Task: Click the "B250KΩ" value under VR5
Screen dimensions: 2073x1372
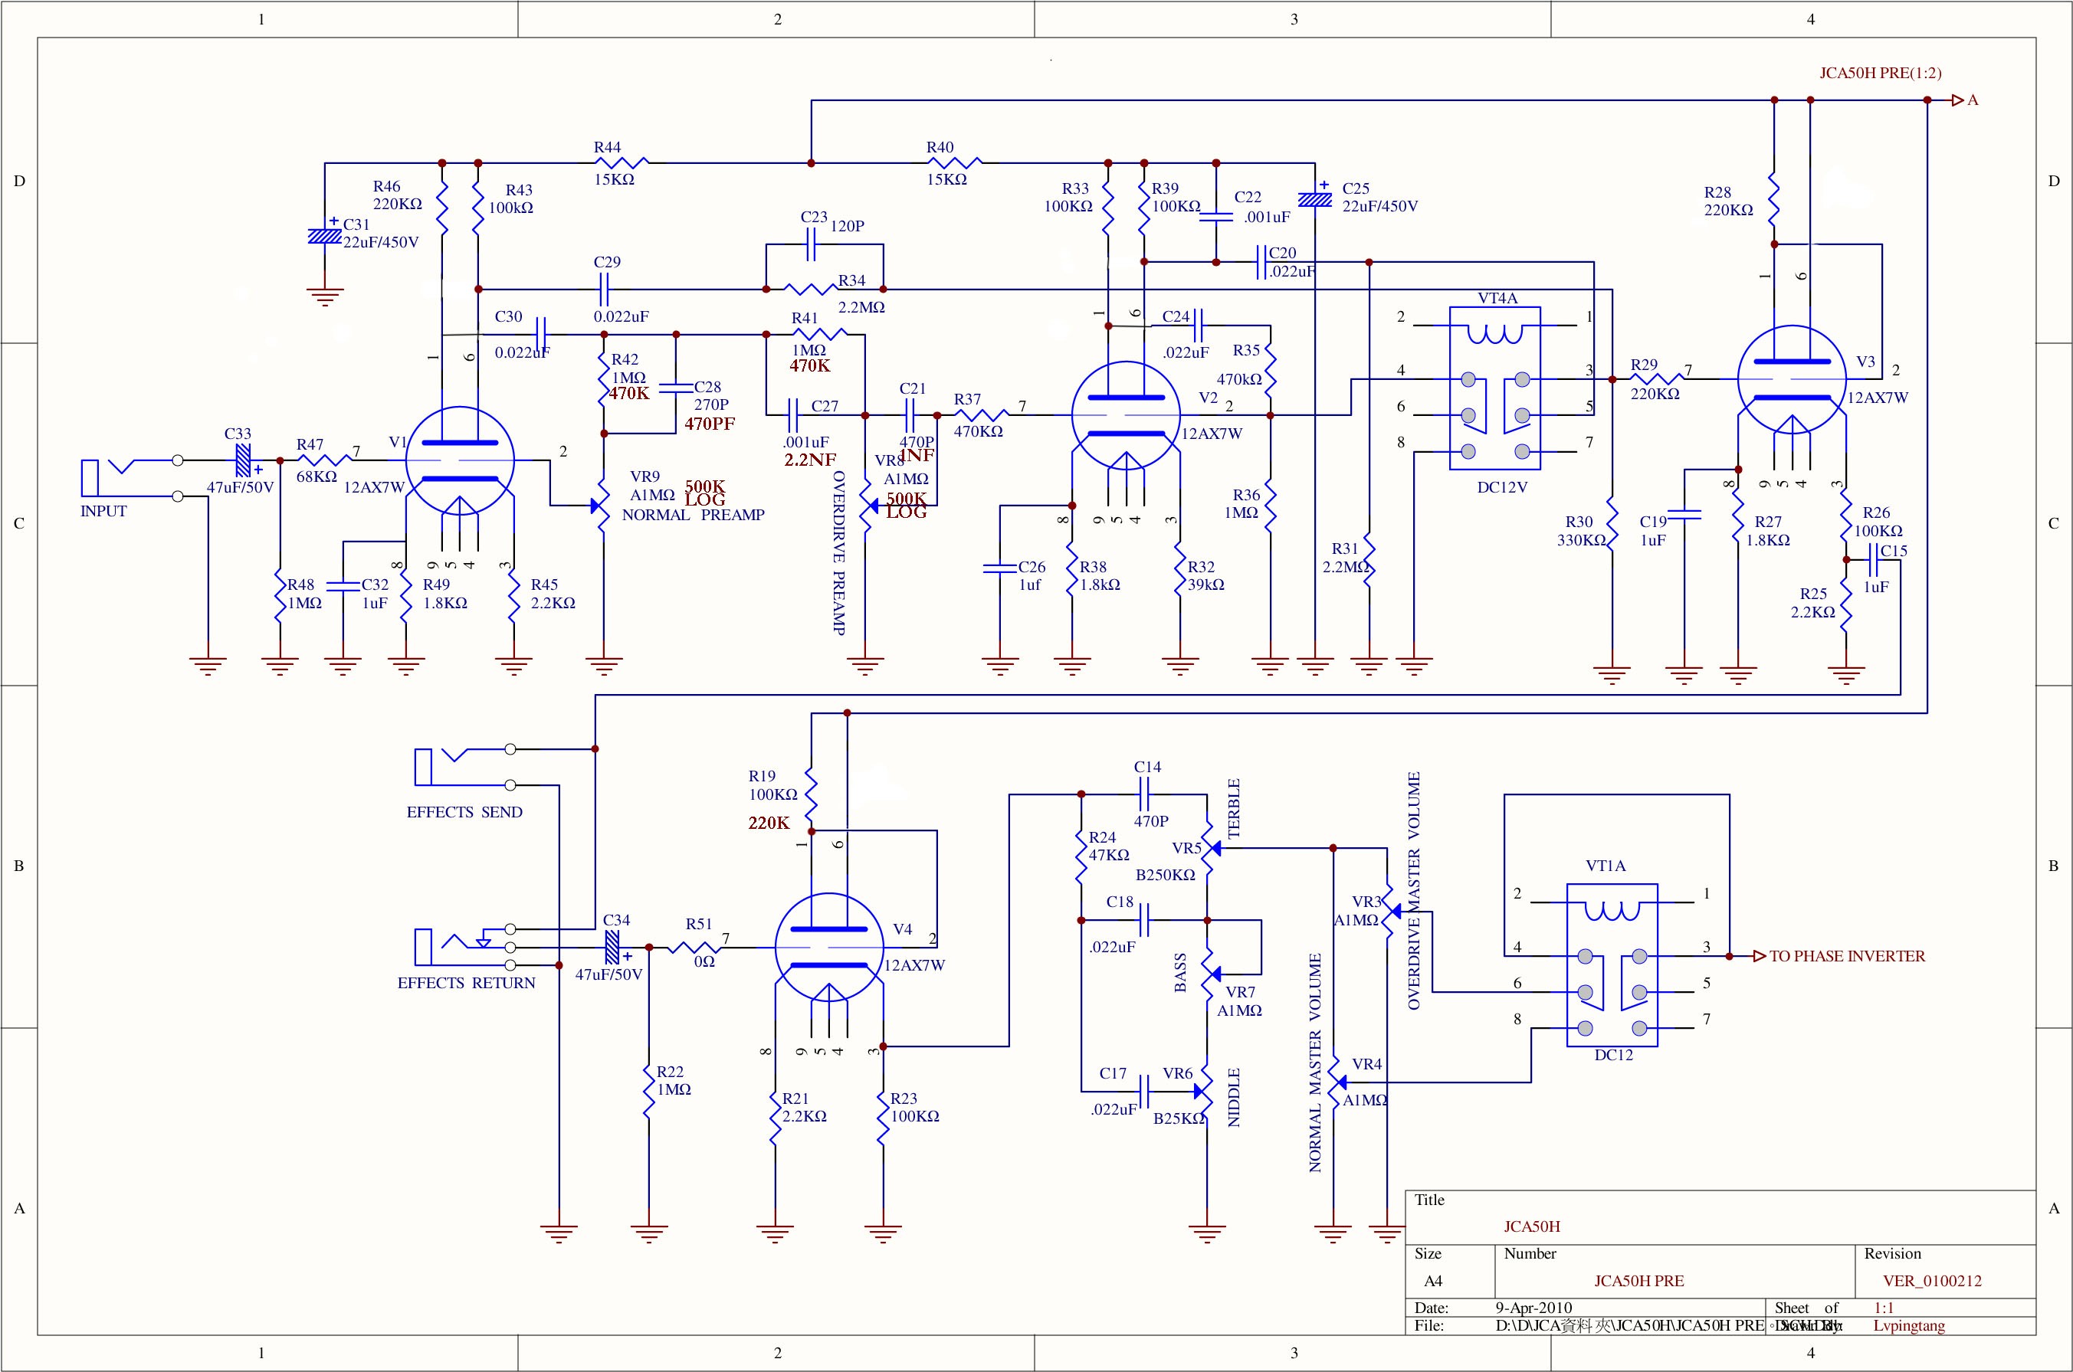Action: 1165,875
